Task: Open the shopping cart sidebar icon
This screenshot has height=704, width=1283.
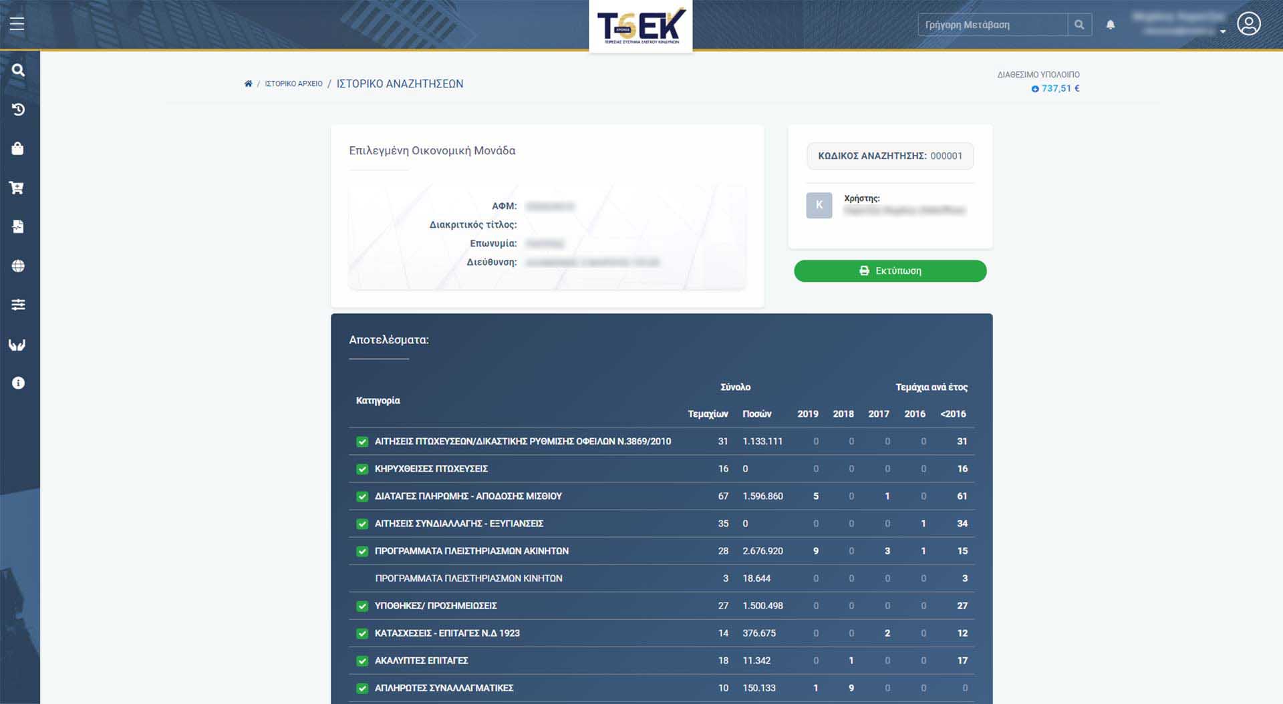Action: [x=17, y=188]
